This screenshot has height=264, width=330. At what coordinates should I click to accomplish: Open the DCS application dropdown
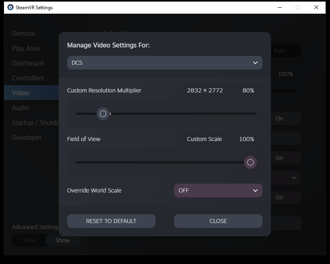(x=164, y=63)
